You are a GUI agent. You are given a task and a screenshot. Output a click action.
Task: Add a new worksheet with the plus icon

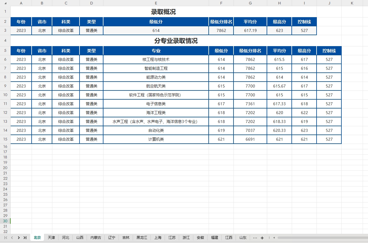pos(262,238)
